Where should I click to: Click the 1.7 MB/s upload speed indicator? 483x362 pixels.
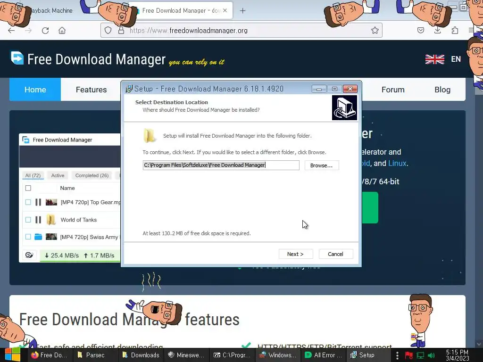(99, 255)
